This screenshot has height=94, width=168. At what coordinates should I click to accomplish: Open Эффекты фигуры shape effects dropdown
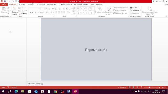point(120,13)
